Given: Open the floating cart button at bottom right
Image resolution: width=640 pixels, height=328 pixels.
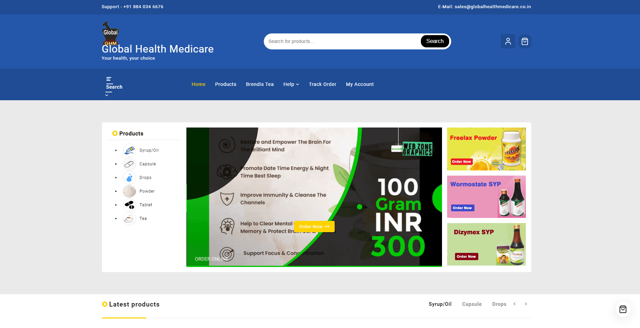Looking at the screenshot, I should click(x=623, y=309).
